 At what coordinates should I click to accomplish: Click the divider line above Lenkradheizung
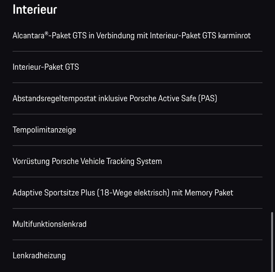pyautogui.click(x=137, y=240)
